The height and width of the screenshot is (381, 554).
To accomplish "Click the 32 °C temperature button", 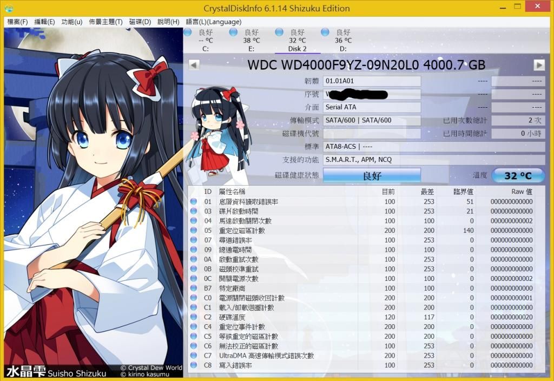I will click(x=518, y=175).
